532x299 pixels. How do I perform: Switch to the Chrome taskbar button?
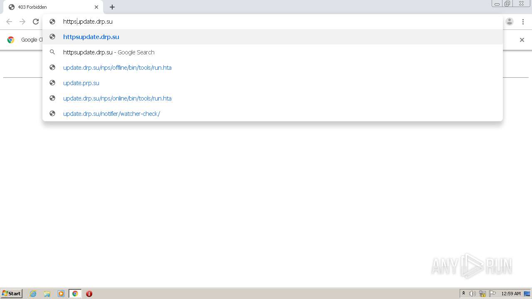[x=75, y=294]
